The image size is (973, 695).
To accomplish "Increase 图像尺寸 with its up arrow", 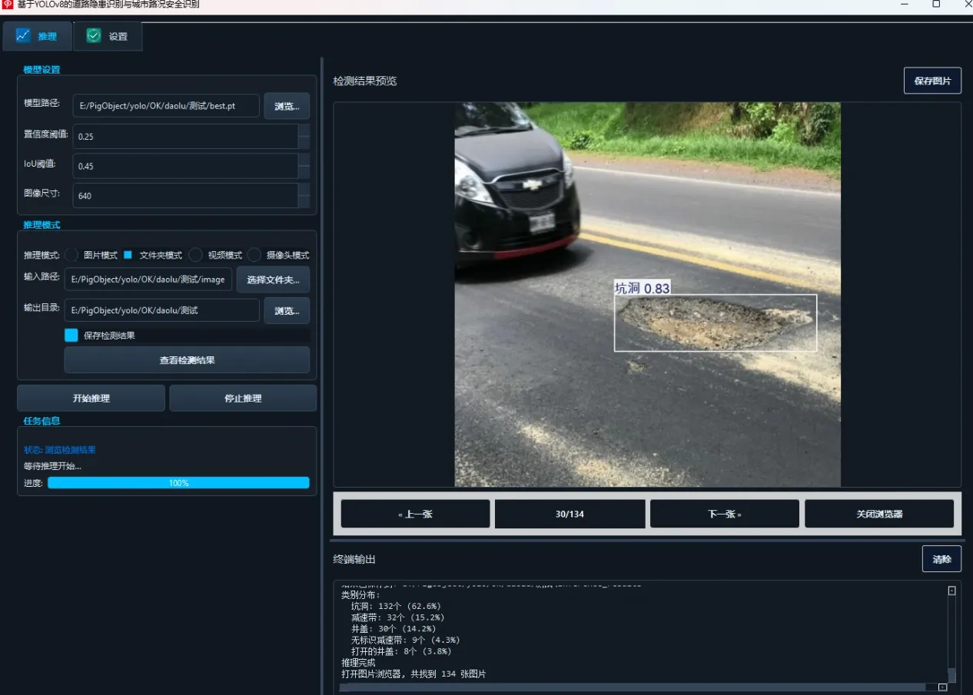I will point(304,190).
